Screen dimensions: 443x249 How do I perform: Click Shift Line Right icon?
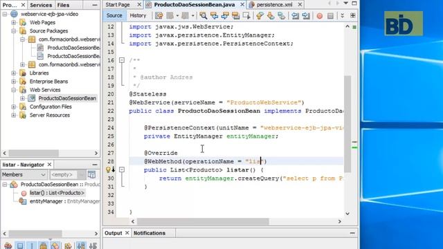point(306,15)
